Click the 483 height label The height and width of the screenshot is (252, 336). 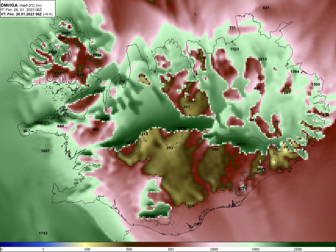coord(253,120)
